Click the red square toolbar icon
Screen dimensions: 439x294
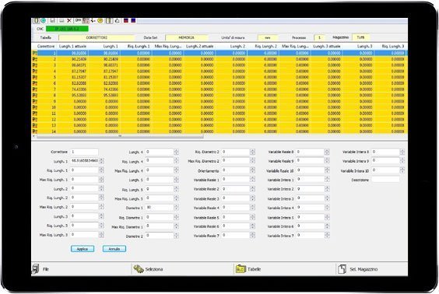[x=126, y=20]
